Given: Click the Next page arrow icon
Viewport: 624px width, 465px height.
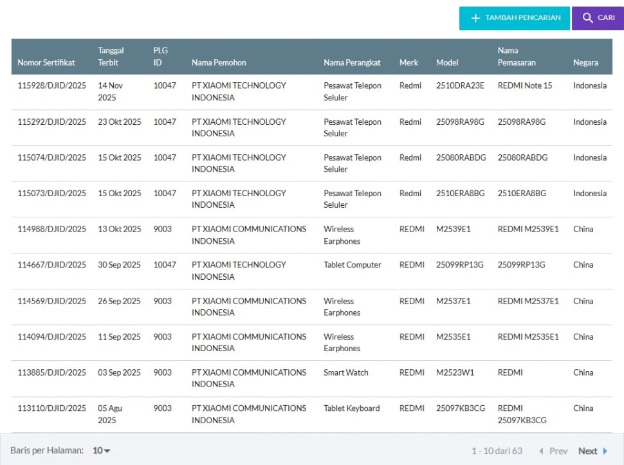Looking at the screenshot, I should [605, 451].
